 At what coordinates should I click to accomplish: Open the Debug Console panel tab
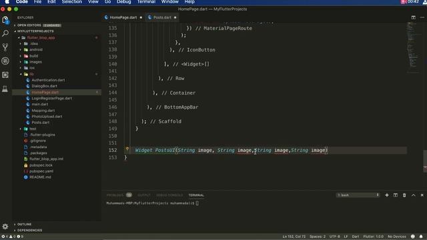(x=169, y=195)
